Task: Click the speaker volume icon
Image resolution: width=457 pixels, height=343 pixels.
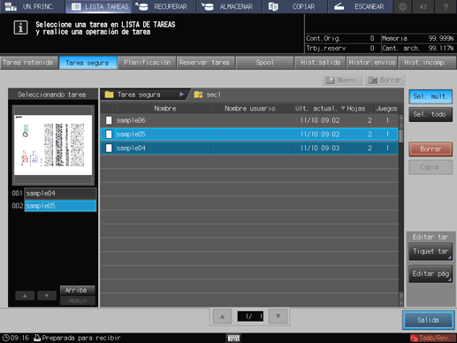Action: (x=423, y=6)
